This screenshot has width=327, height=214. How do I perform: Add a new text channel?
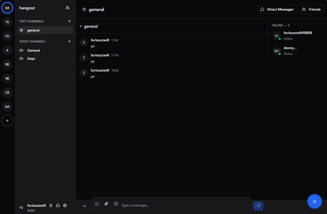pos(69,21)
